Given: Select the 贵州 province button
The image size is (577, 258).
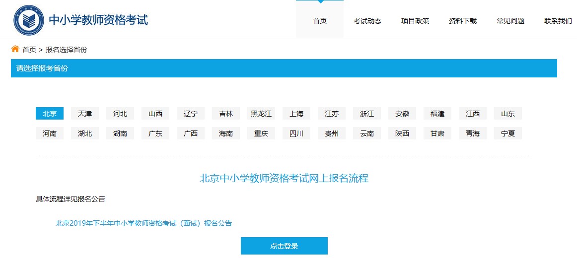Looking at the screenshot, I should point(332,133).
